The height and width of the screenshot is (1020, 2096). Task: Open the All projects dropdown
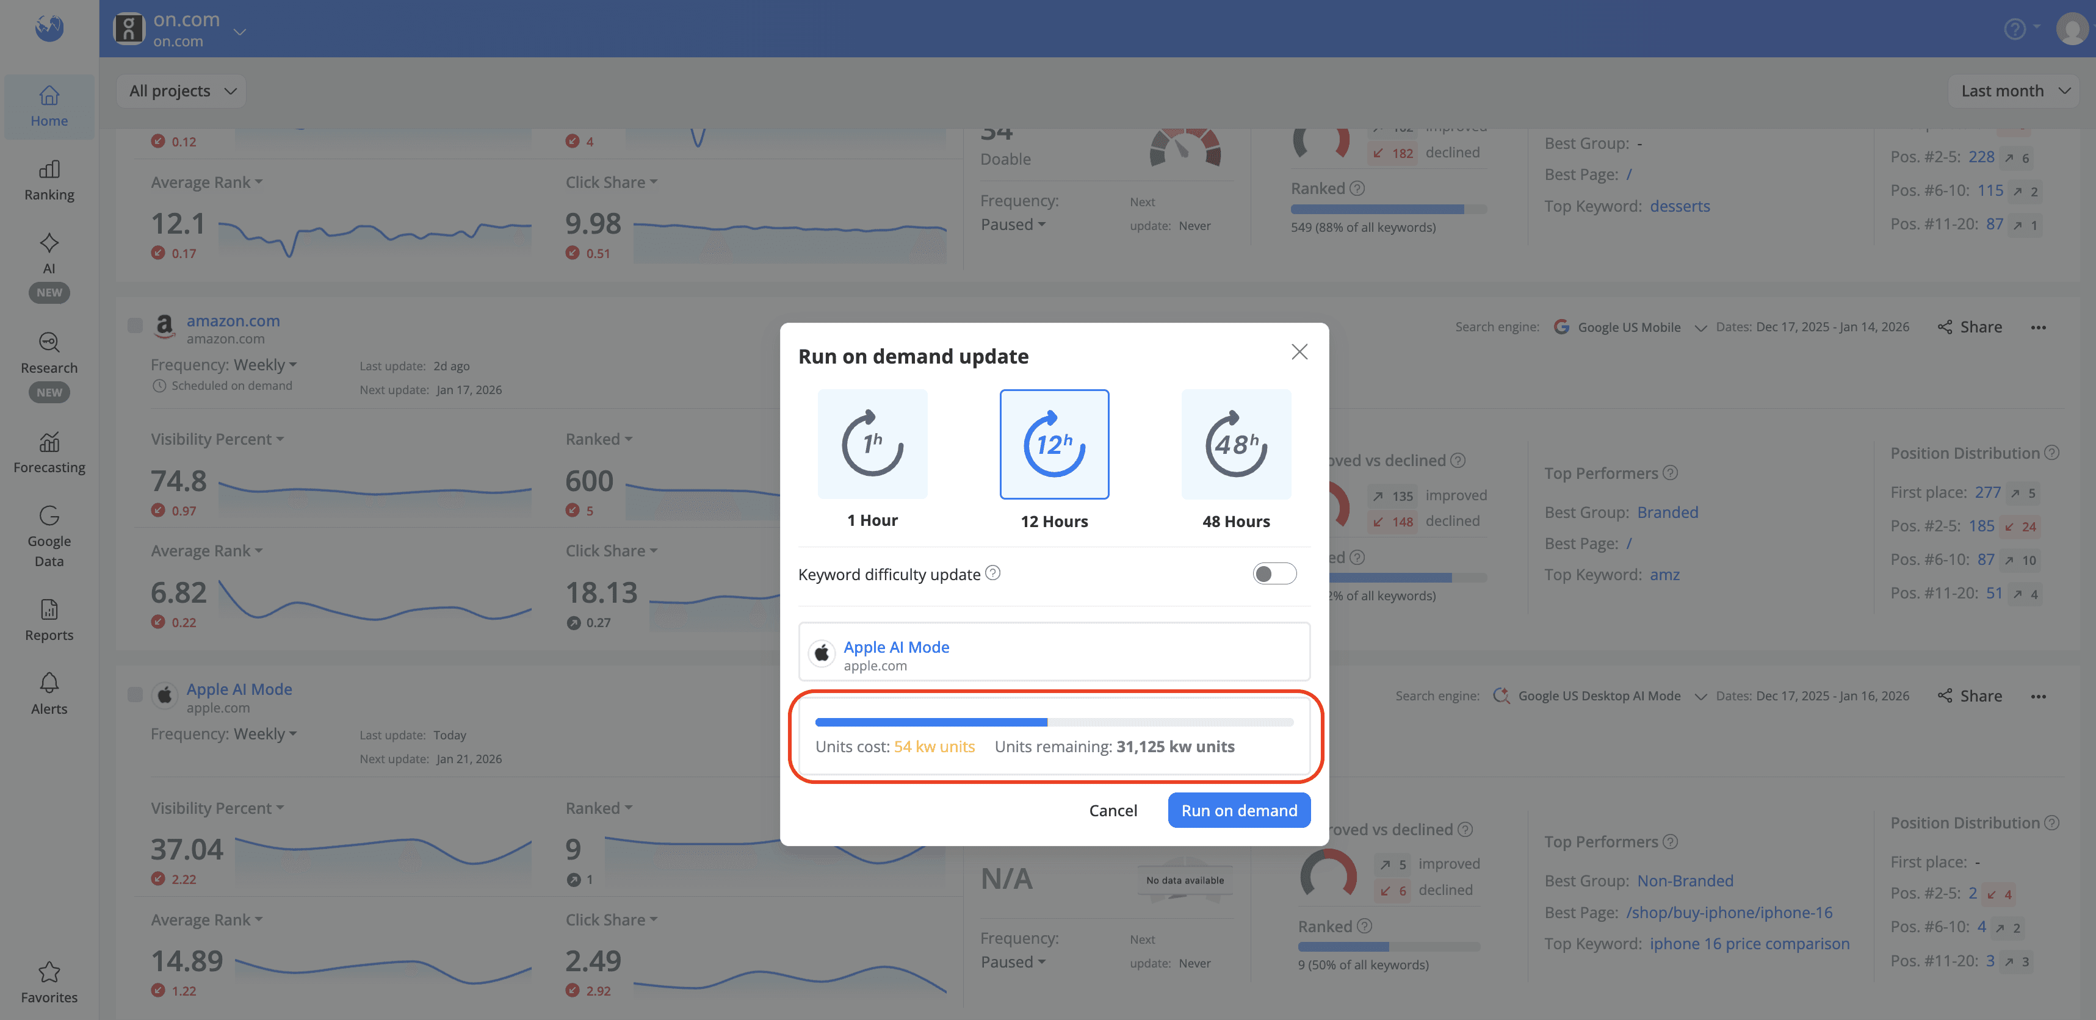[180, 90]
